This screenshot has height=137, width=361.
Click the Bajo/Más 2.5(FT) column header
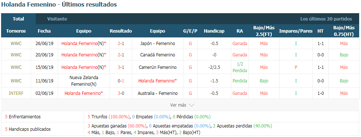(x=264, y=31)
